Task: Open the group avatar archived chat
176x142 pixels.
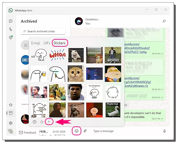Action: 25,45
